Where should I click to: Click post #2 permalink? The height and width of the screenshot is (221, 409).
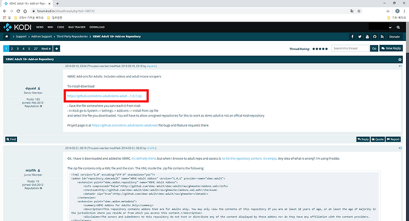pyautogui.click(x=400, y=148)
